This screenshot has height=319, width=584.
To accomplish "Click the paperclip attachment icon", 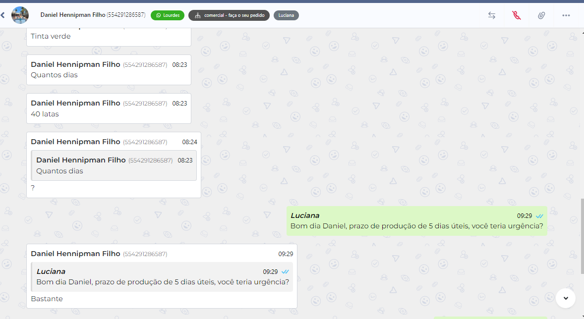I will 541,15.
